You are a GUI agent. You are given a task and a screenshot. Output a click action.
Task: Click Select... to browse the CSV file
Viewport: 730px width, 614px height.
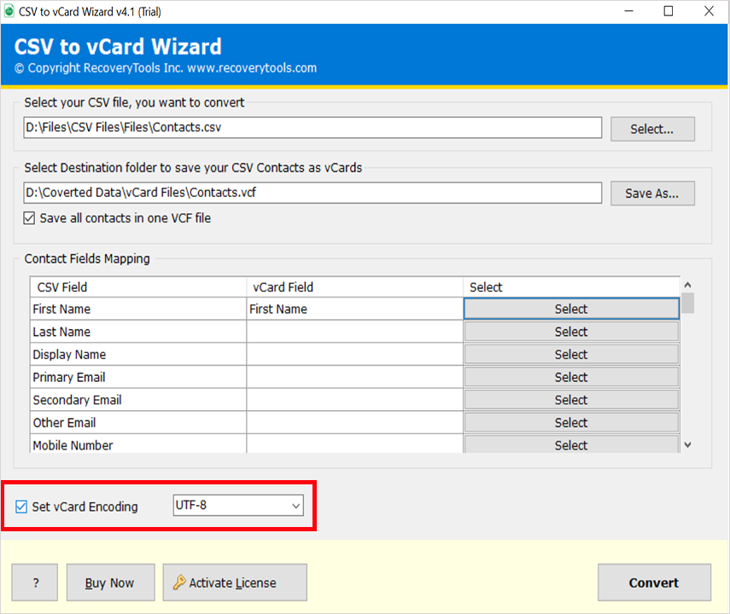(x=652, y=129)
